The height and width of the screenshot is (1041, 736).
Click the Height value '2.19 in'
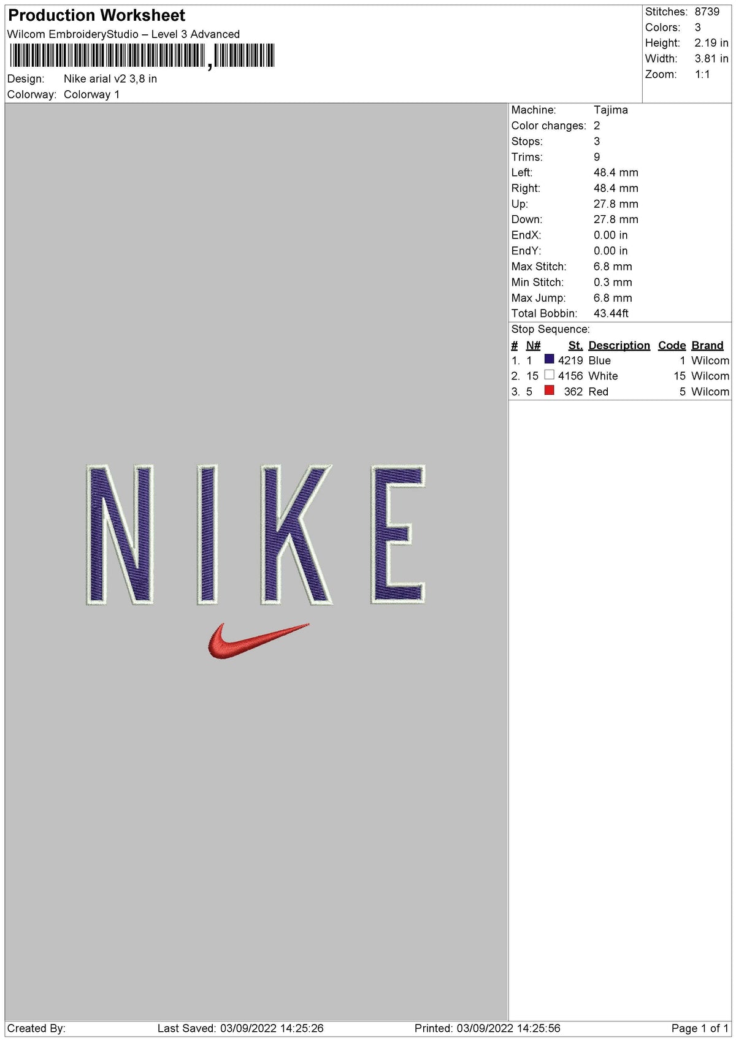tap(711, 43)
